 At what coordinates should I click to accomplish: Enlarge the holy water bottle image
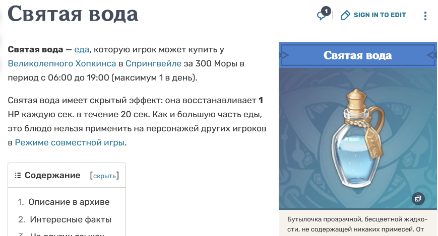coord(357,139)
